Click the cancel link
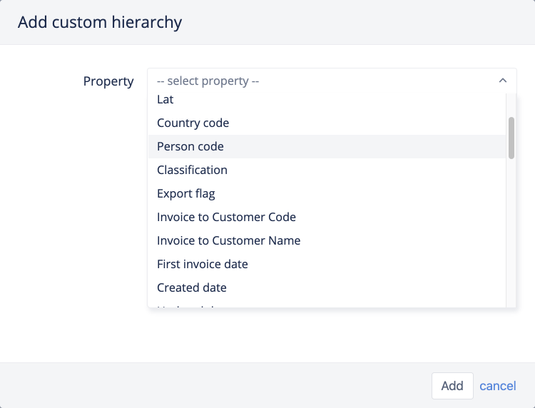The image size is (535, 408). click(x=498, y=386)
